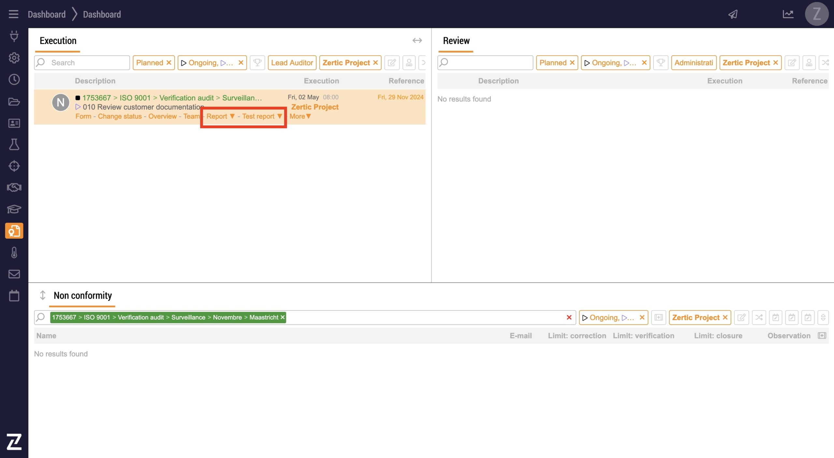Select the Non conformity tab

pos(82,295)
